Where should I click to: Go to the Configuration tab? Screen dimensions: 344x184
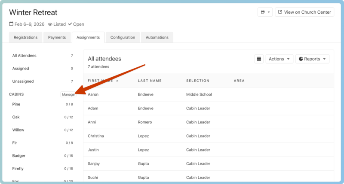(123, 37)
